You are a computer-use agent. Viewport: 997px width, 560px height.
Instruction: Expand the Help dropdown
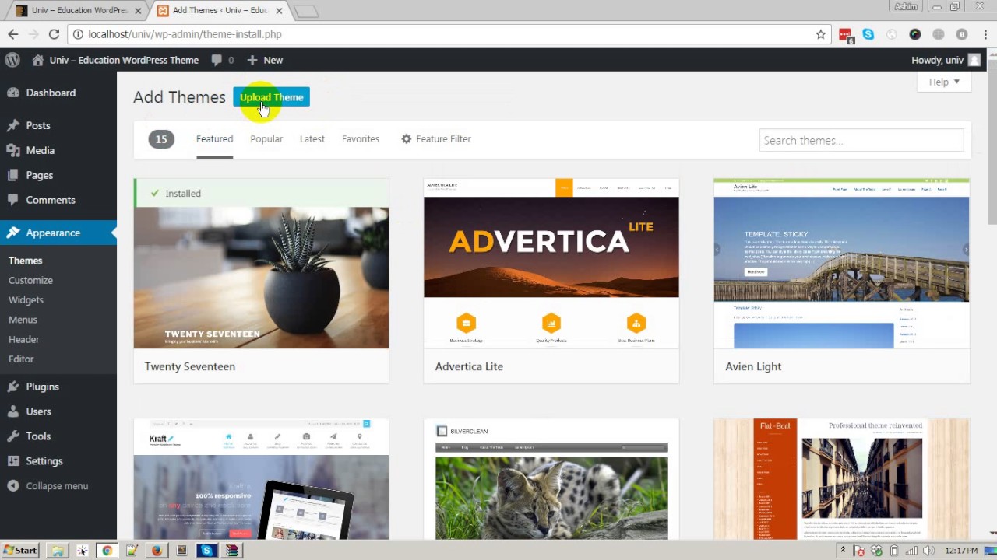click(944, 82)
